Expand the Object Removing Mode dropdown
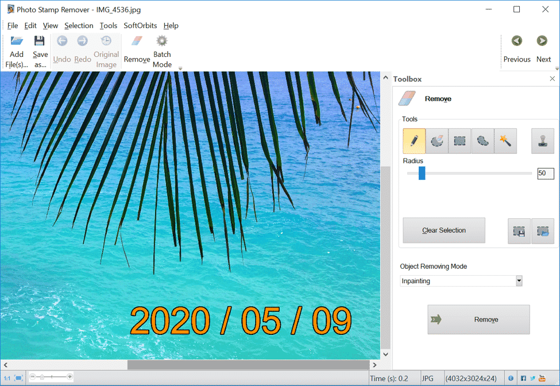Image resolution: width=560 pixels, height=386 pixels. [x=519, y=281]
